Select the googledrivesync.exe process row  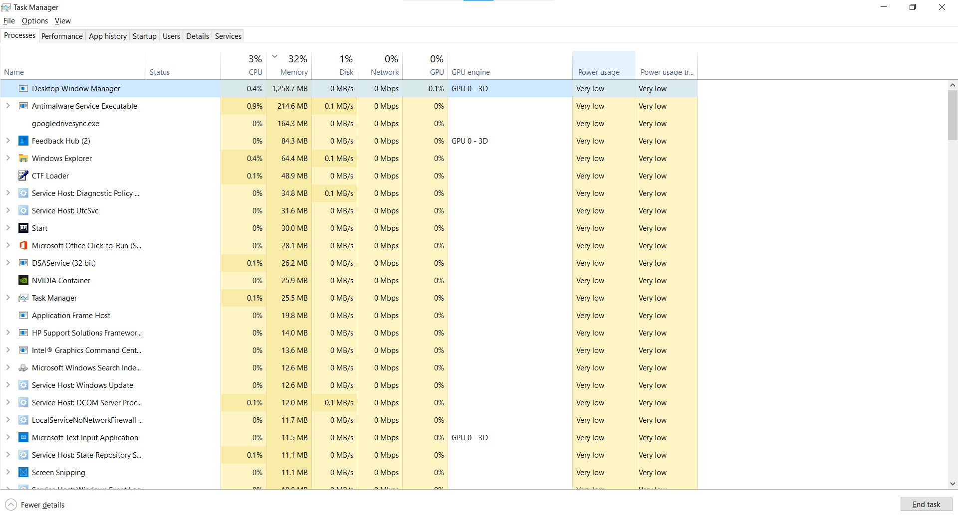click(349, 124)
